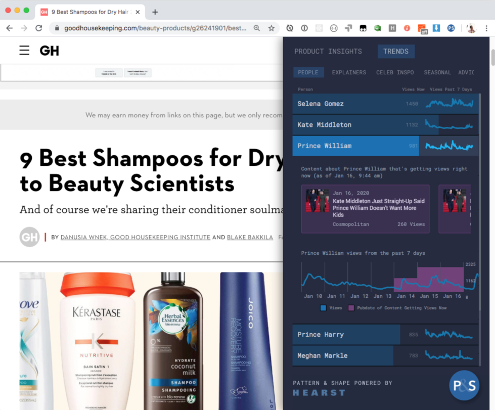Expand the Prince Harry row
495x410 pixels.
(385, 334)
